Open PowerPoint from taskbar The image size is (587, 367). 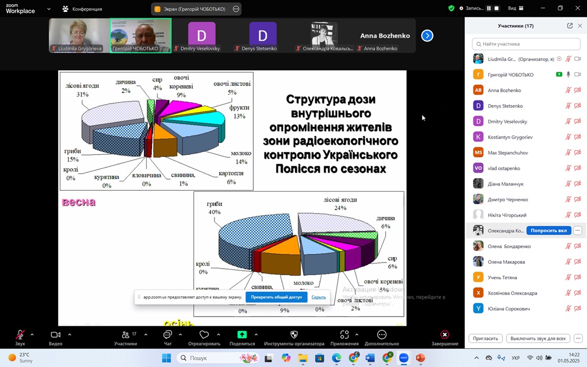(x=420, y=358)
